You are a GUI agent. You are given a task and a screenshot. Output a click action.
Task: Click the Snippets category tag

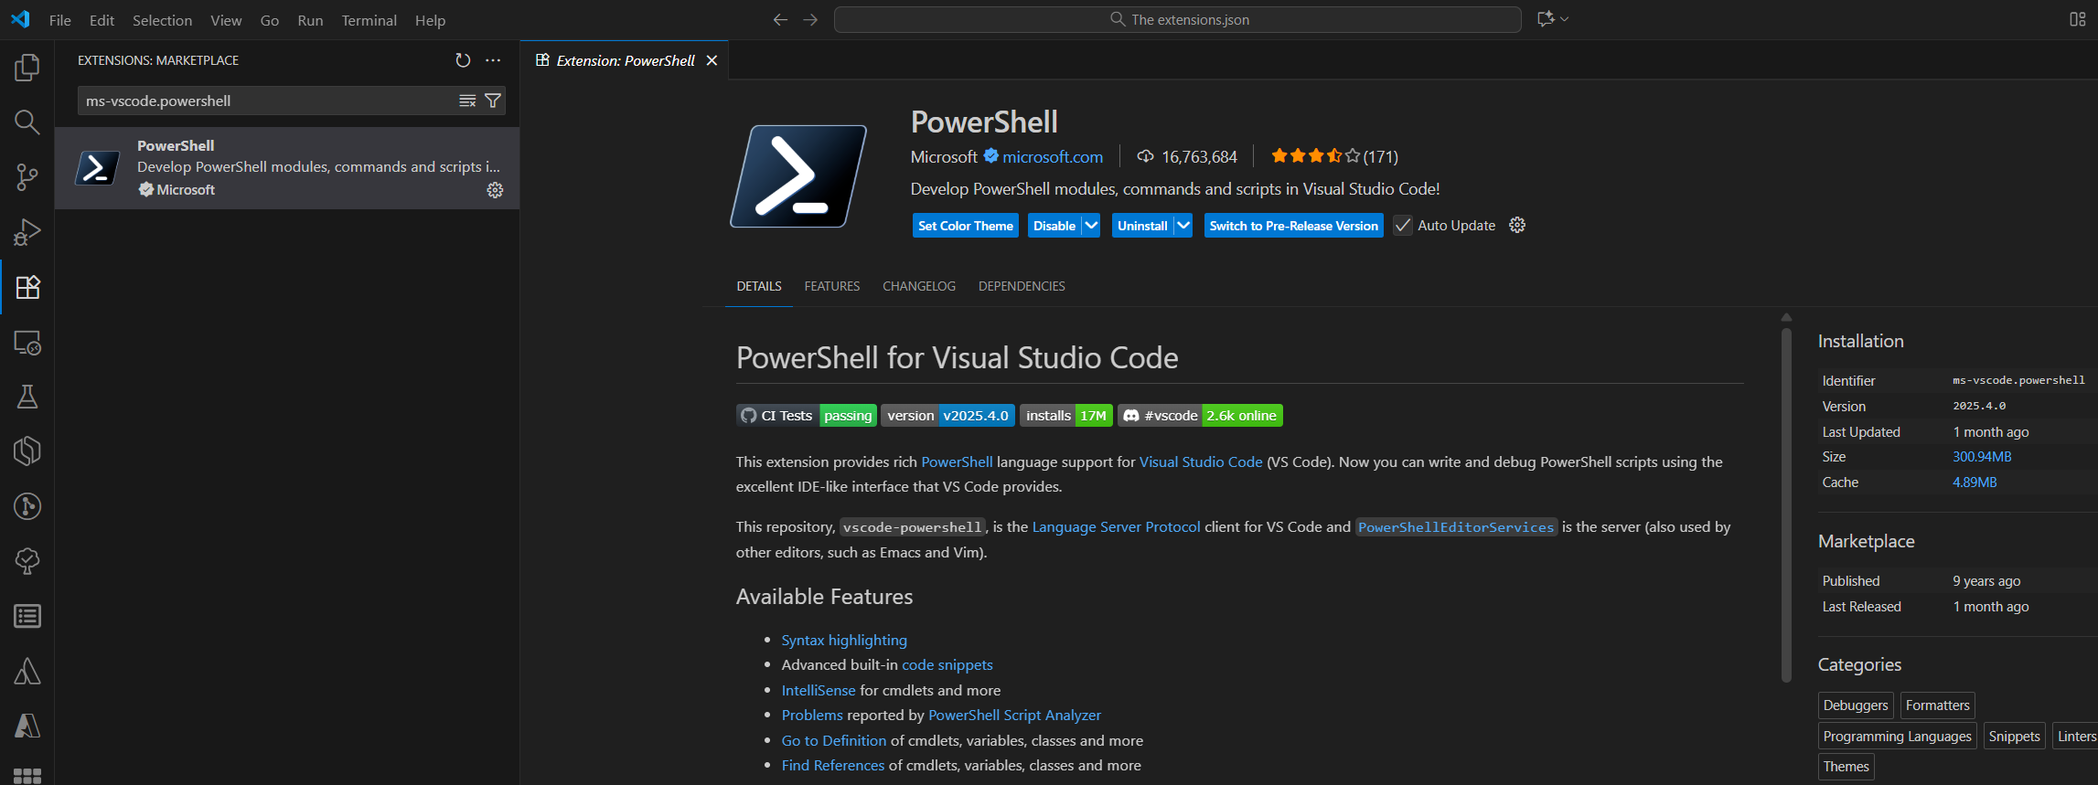pos(2014,737)
